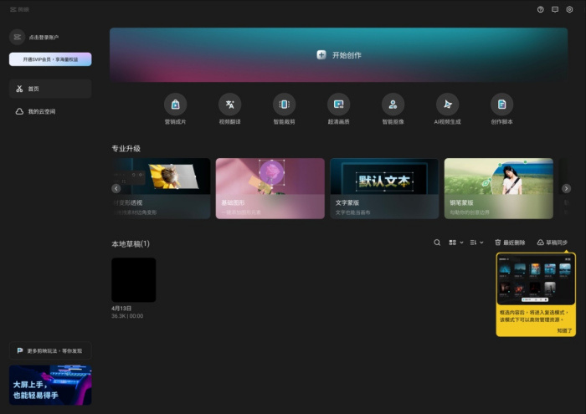Open the settings hexagon icon at top right
Viewport: 586px width, 414px height.
[x=569, y=10]
